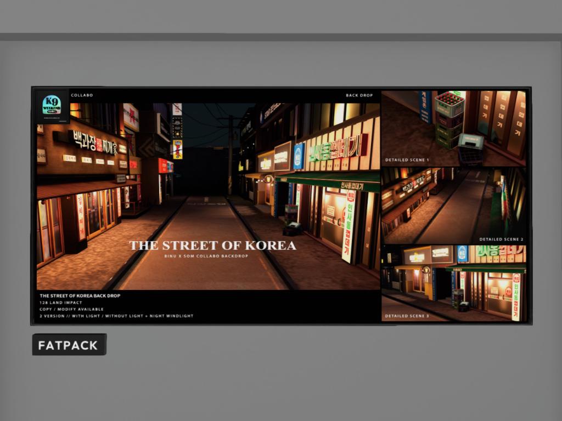Click the K9 Weekend event logo
The height and width of the screenshot is (421, 562).
coord(52,105)
